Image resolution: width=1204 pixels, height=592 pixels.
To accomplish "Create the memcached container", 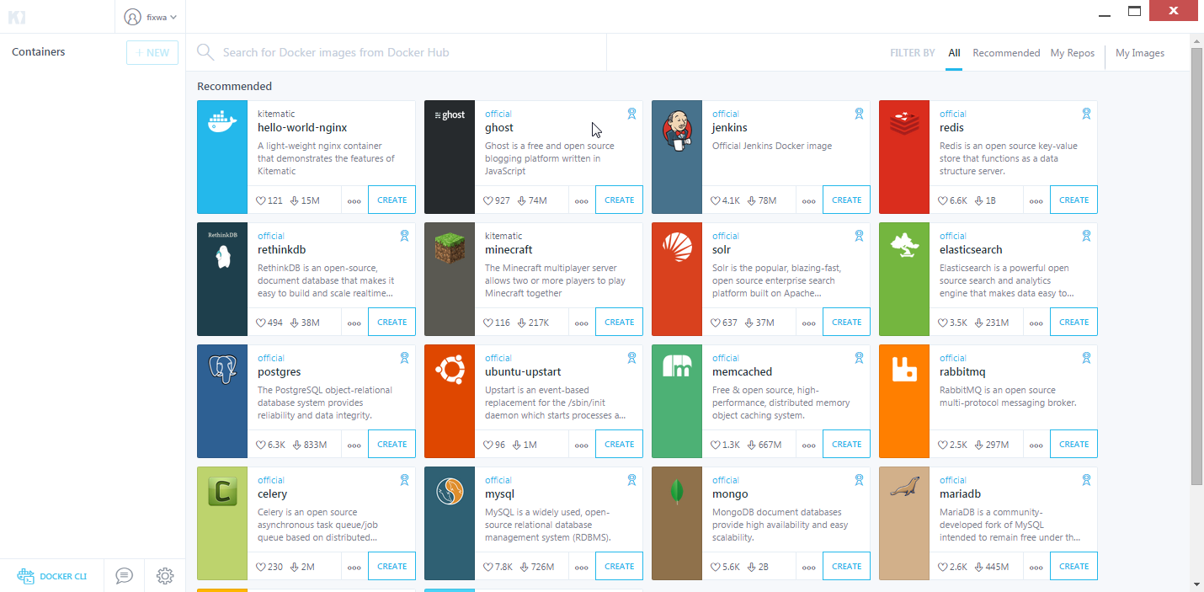I will pos(846,445).
